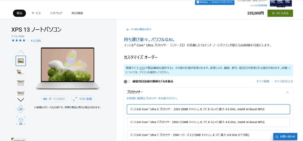
Task: Select Core Ultra 5 226V processor option
Action: coord(208,109)
